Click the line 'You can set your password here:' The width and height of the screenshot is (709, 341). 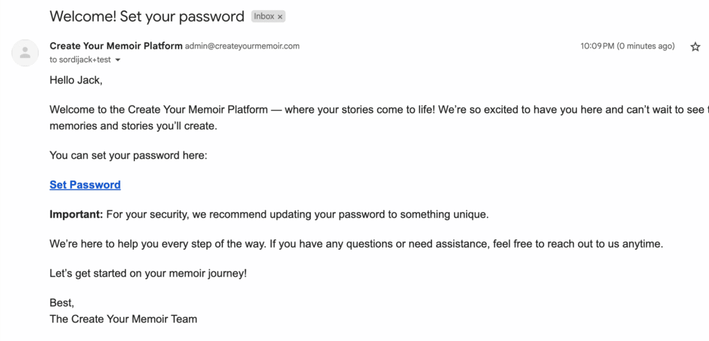click(128, 156)
